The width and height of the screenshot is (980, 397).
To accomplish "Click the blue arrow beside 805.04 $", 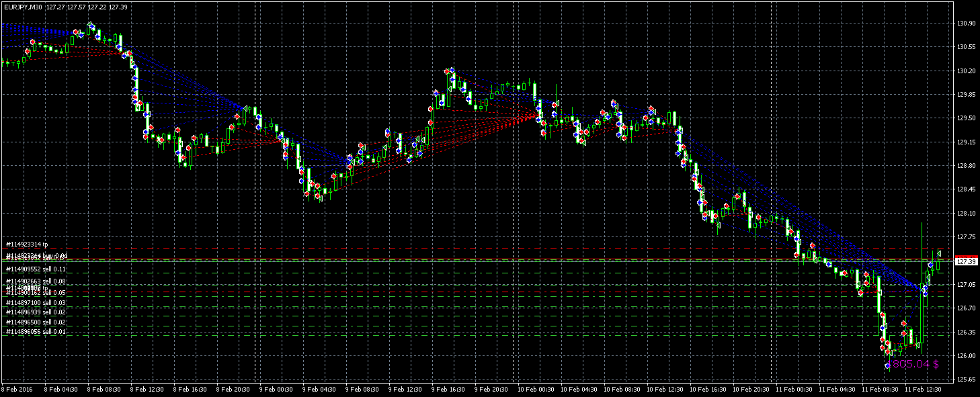I will (x=888, y=365).
